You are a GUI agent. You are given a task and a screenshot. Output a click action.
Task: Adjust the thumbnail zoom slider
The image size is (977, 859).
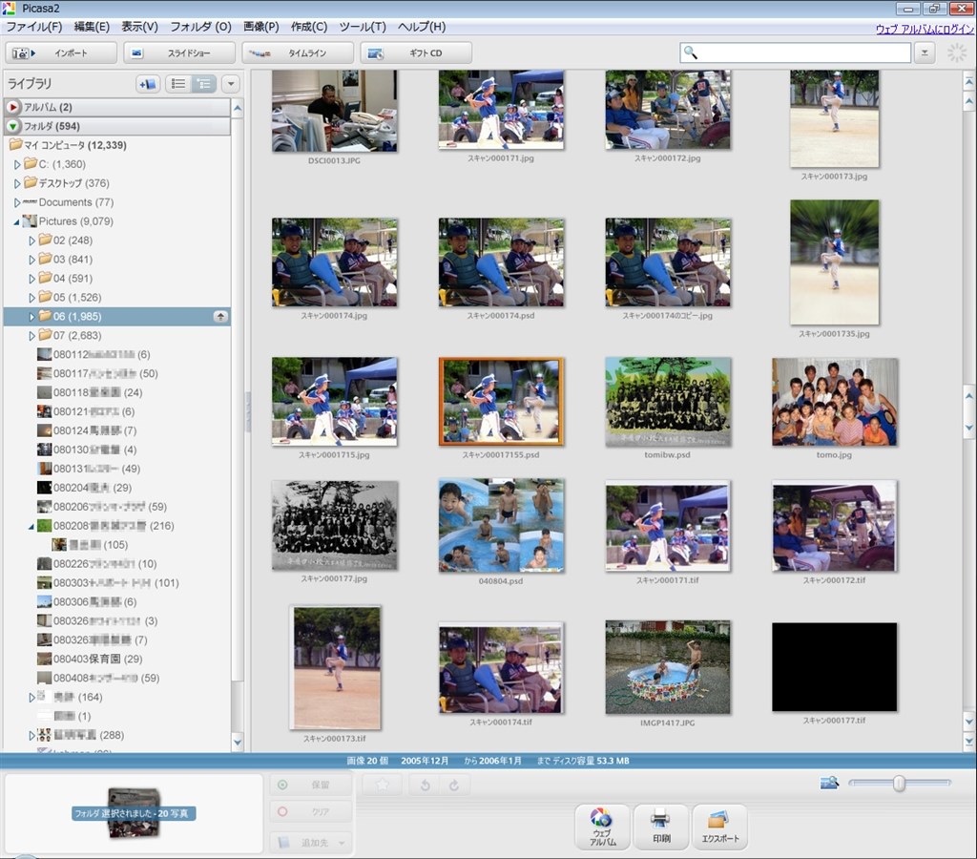pyautogui.click(x=898, y=783)
